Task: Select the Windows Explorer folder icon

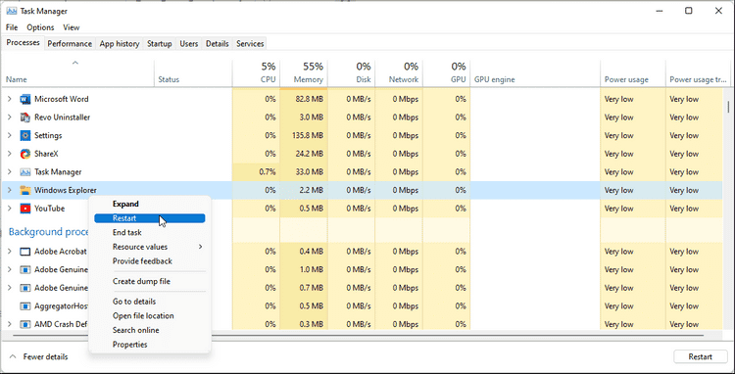Action: (24, 191)
